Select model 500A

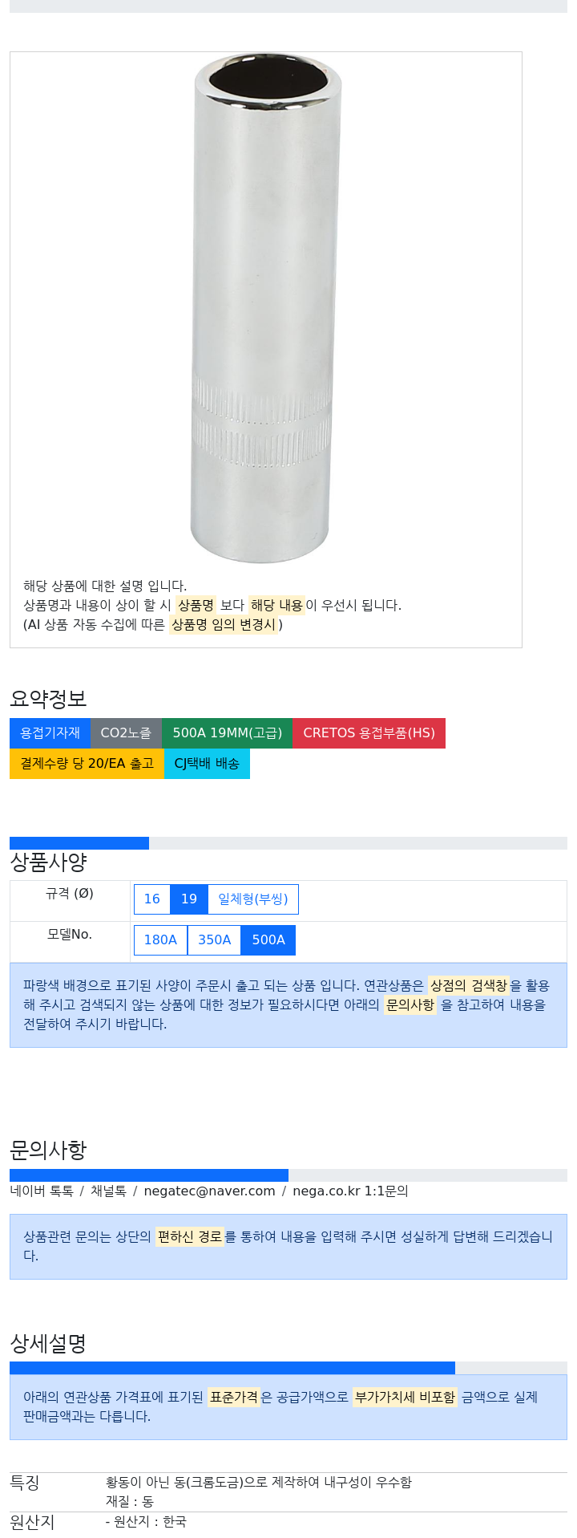(268, 940)
